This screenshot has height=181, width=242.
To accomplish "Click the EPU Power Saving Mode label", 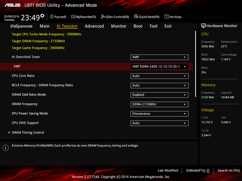I will (x=30, y=113).
